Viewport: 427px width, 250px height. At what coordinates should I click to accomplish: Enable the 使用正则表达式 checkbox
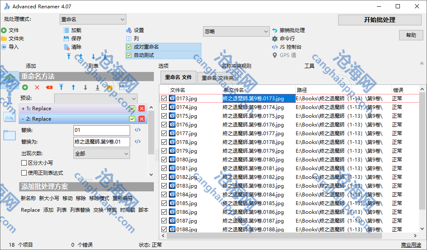24,173
